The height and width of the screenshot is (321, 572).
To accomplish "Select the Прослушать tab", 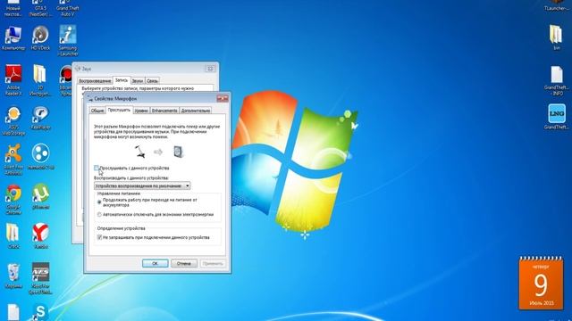I will click(119, 110).
